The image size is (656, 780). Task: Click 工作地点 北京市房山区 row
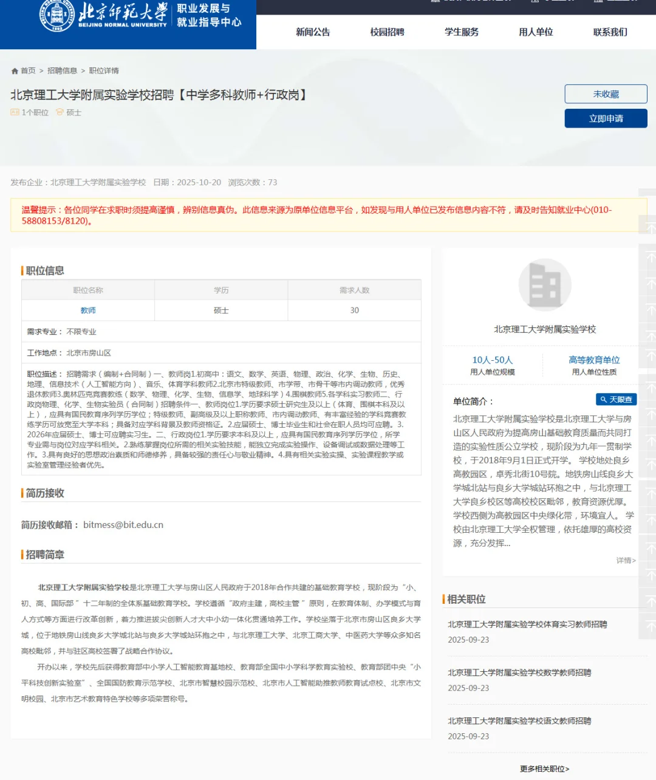point(221,353)
